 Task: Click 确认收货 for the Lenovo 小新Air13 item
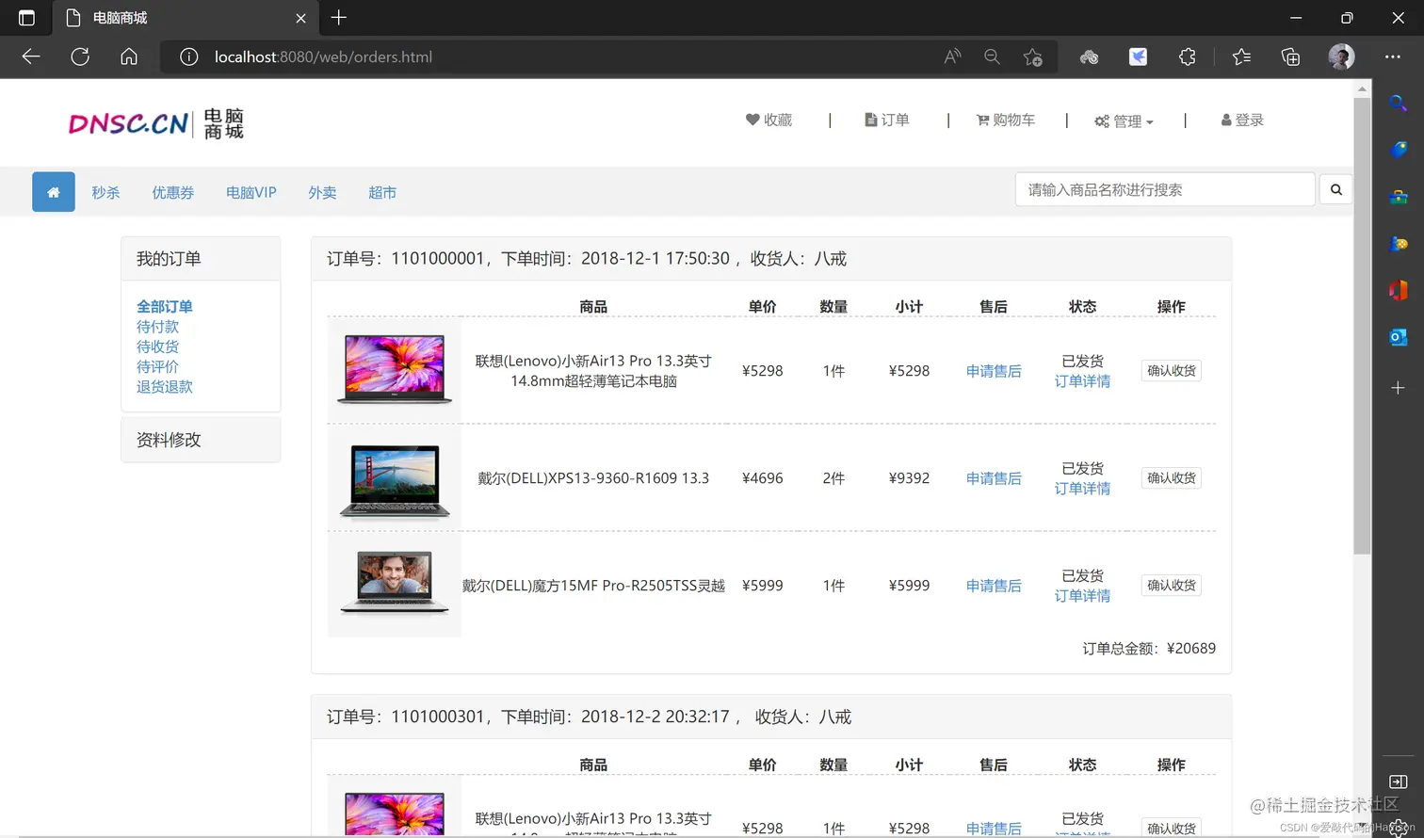[x=1171, y=370]
